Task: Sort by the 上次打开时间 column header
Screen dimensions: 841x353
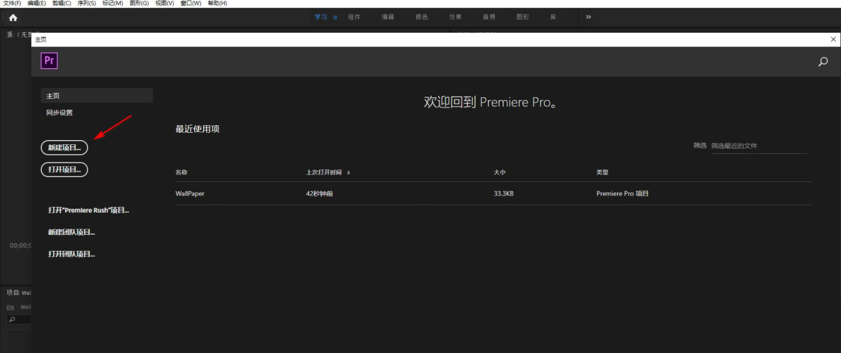Action: pos(324,172)
